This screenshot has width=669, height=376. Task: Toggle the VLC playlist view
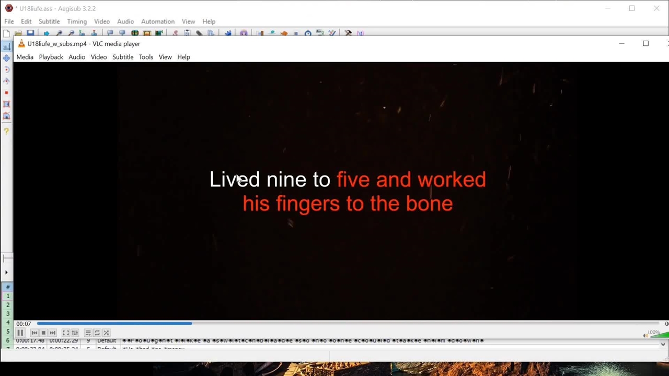click(88, 333)
